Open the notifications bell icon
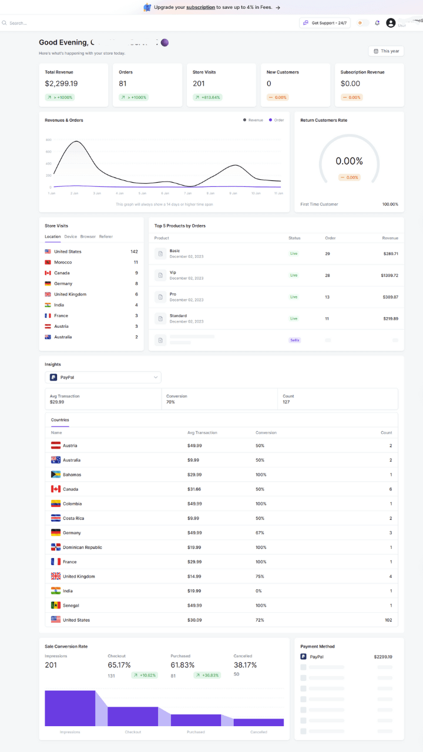The height and width of the screenshot is (752, 423). tap(377, 23)
